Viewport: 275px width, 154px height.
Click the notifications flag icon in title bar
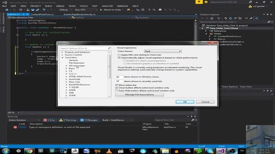[x=199, y=2]
